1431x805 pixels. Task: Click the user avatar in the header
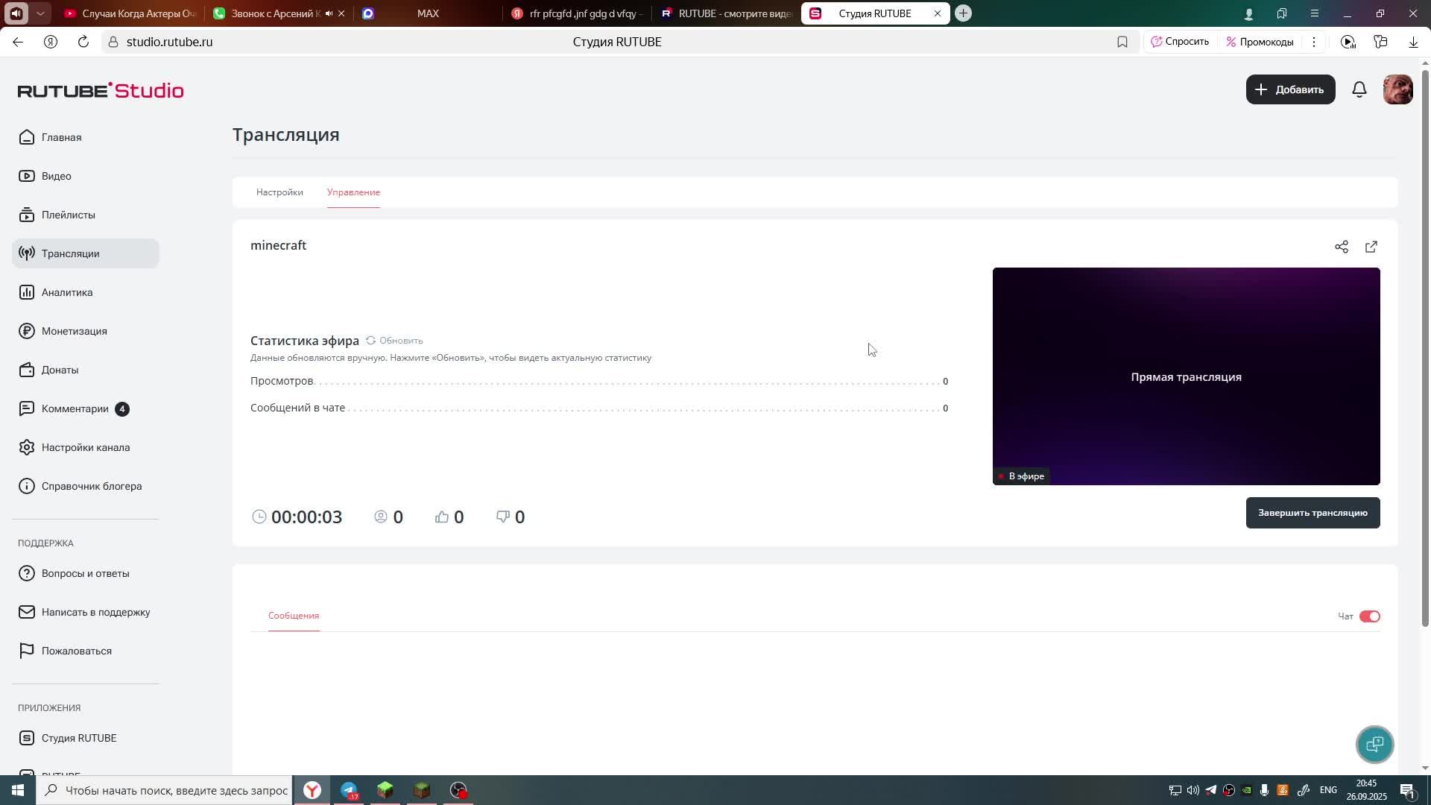[x=1397, y=89]
